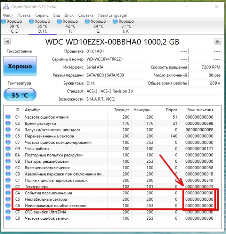Open the Правка menu
This screenshot has height=234, width=226.
(24, 15)
